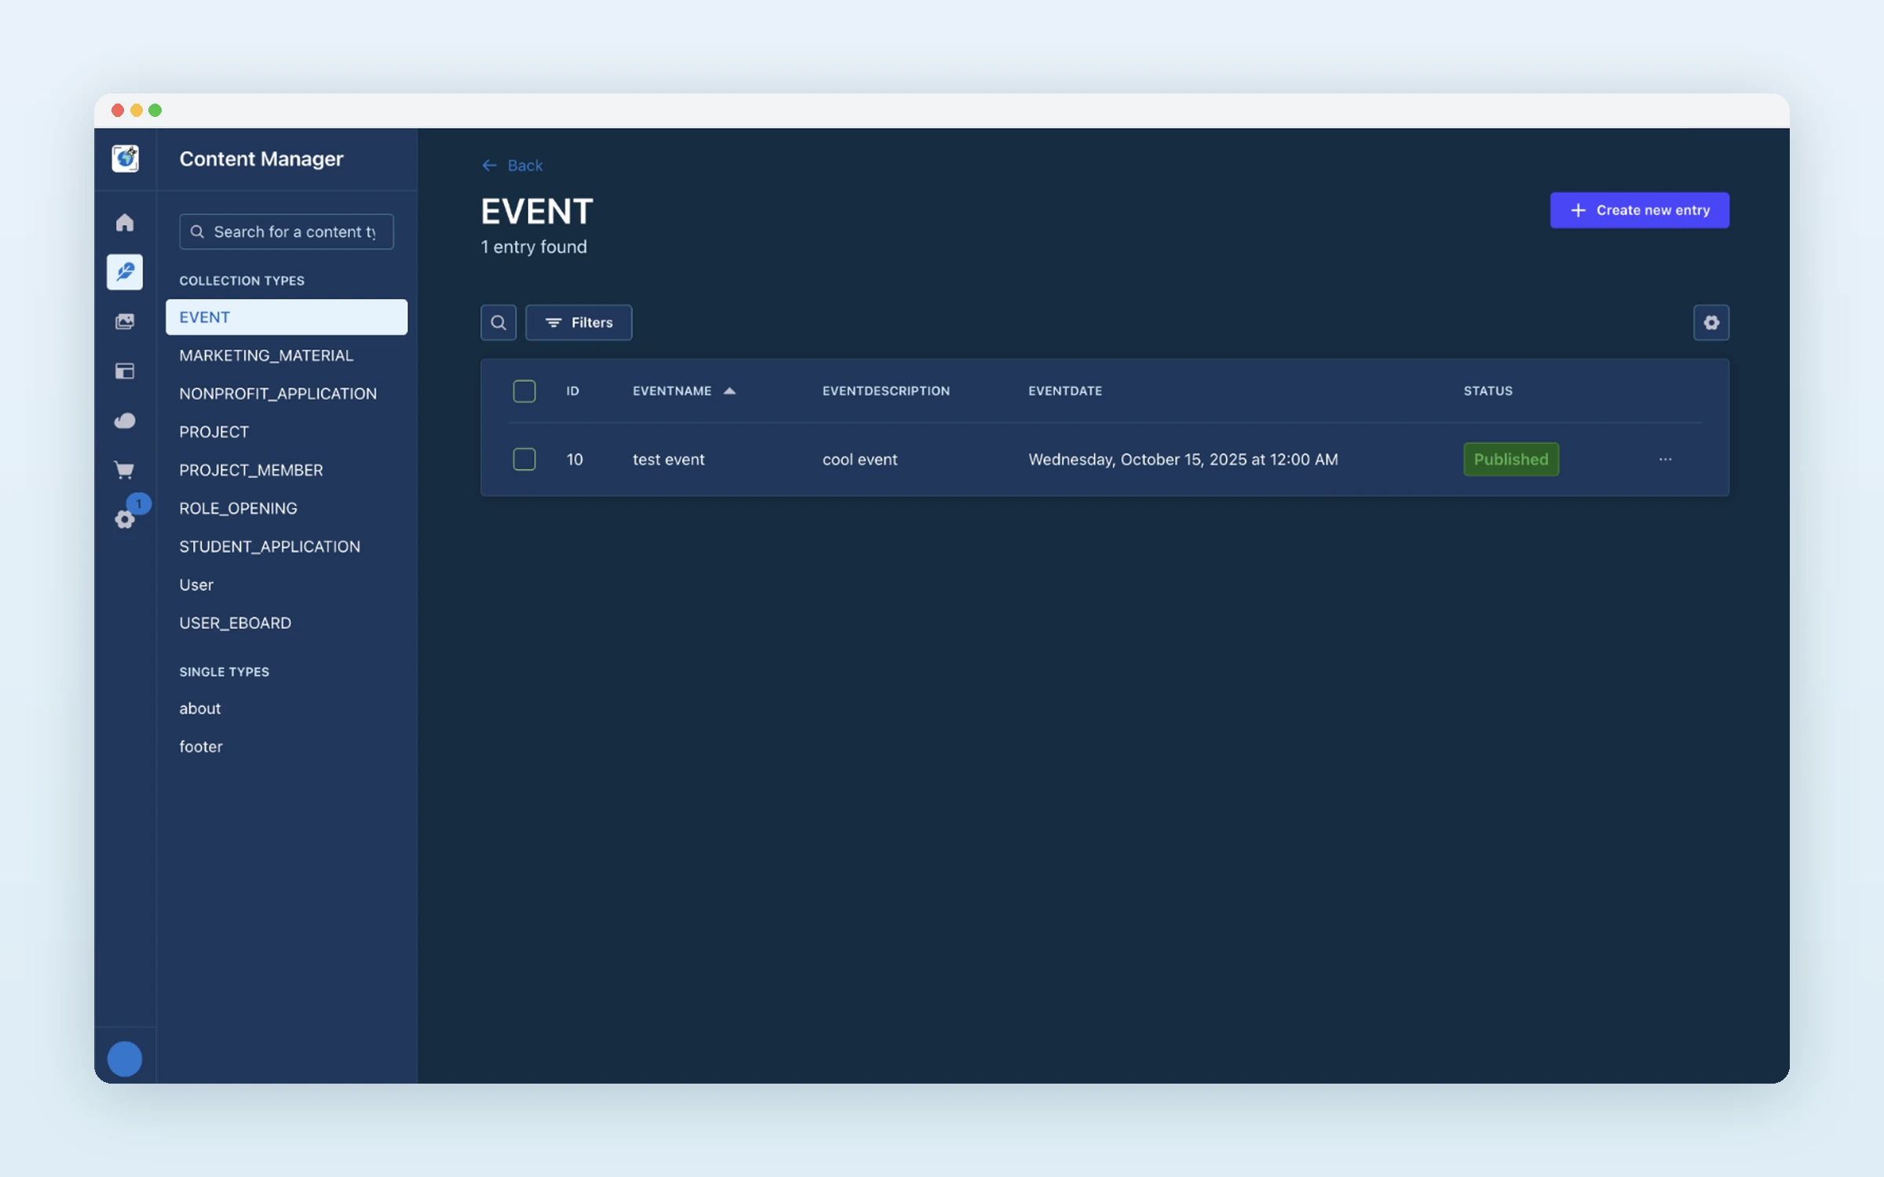Click the user profile avatar circle
The image size is (1884, 1177).
tap(125, 1059)
